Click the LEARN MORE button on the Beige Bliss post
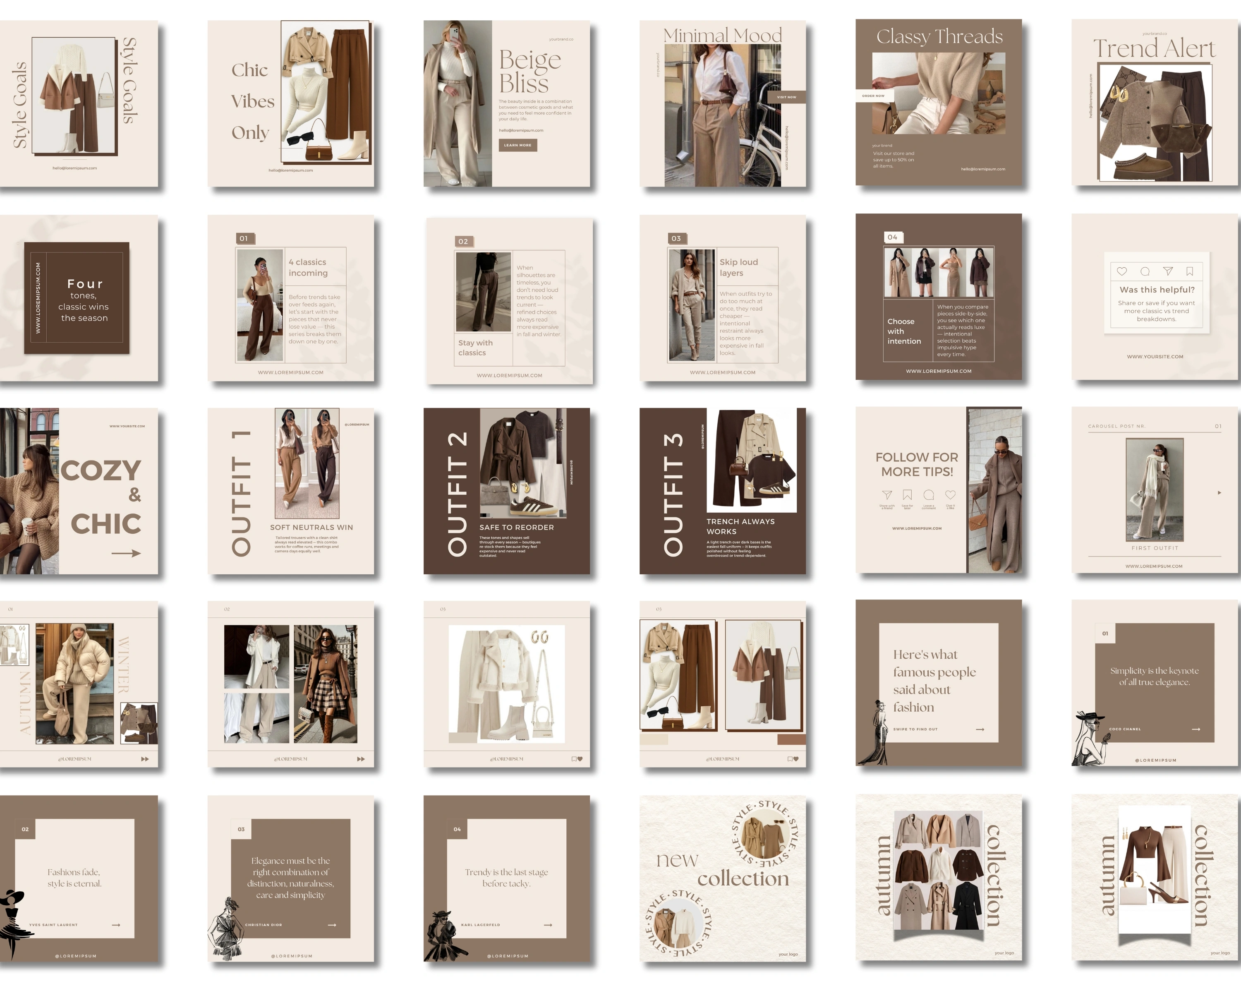Viewport: 1241px width, 993px height. point(517,146)
